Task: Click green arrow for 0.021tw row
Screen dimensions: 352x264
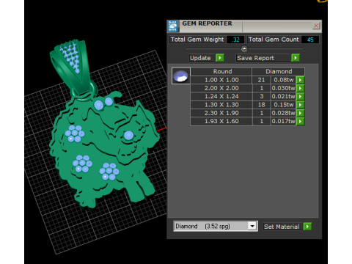Action: (300, 97)
